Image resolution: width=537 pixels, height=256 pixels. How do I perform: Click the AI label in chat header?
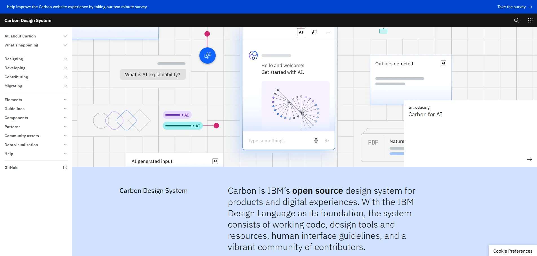(x=301, y=32)
